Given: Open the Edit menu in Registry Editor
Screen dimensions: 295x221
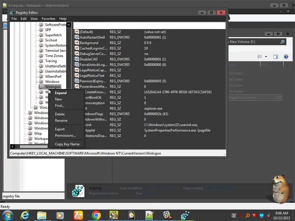Looking at the screenshot, I should (x=24, y=19).
